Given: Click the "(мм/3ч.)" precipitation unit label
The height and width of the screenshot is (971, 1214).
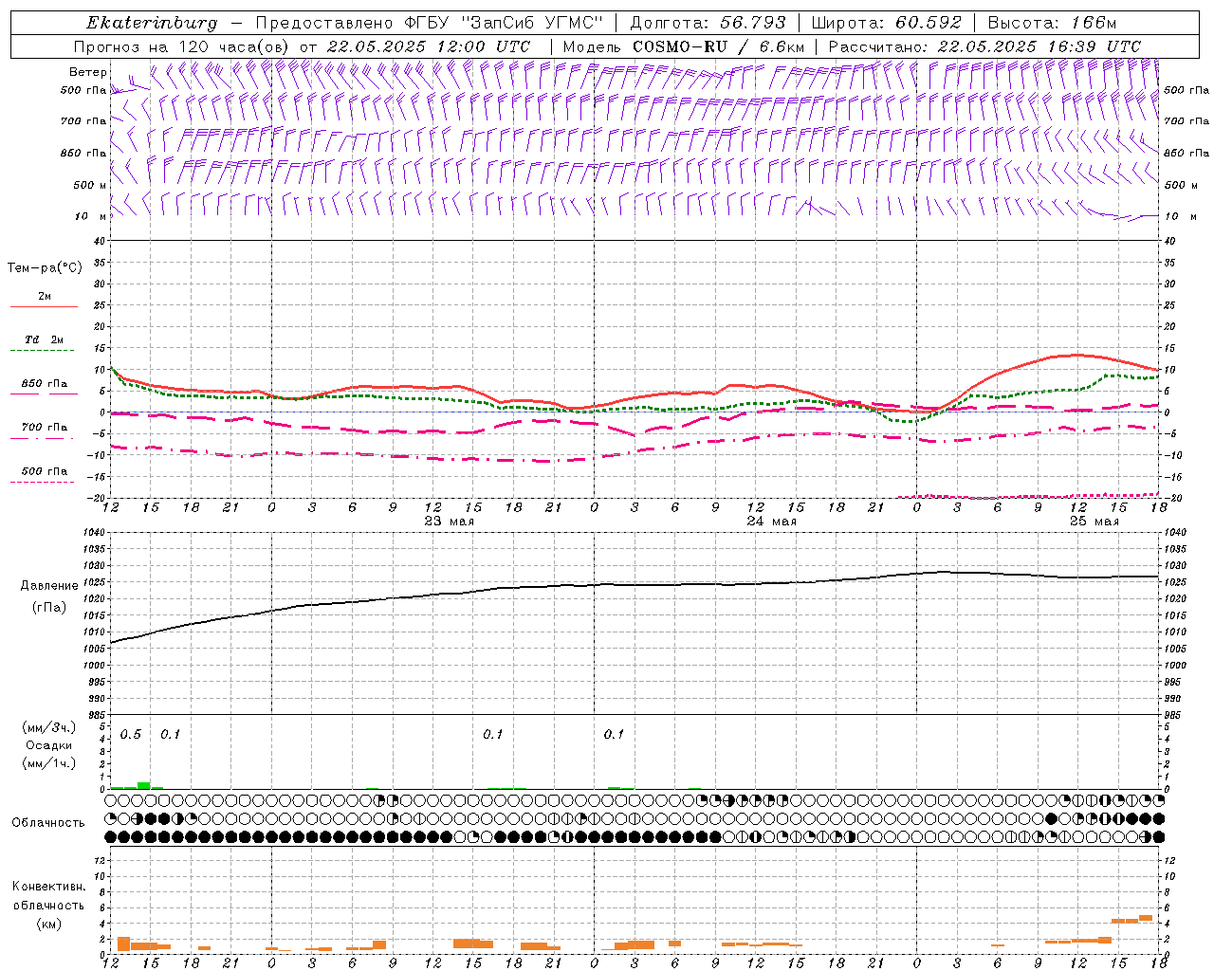Looking at the screenshot, I should pos(49,727).
